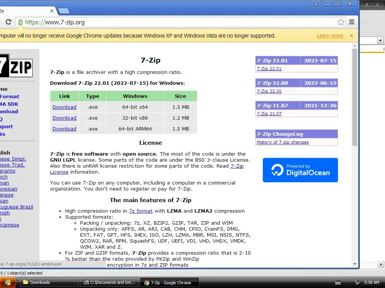
Task: Open the Support sidebar menu item
Action: [x=6, y=127]
